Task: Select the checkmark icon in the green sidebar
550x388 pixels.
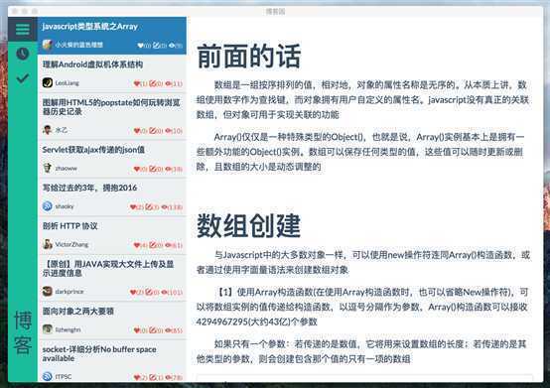Action: (x=23, y=78)
